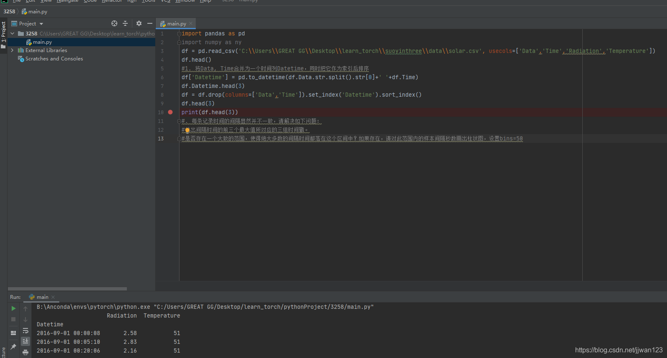Image resolution: width=667 pixels, height=358 pixels.
Task: Switch to the main.py editor tab
Action: [x=176, y=24]
